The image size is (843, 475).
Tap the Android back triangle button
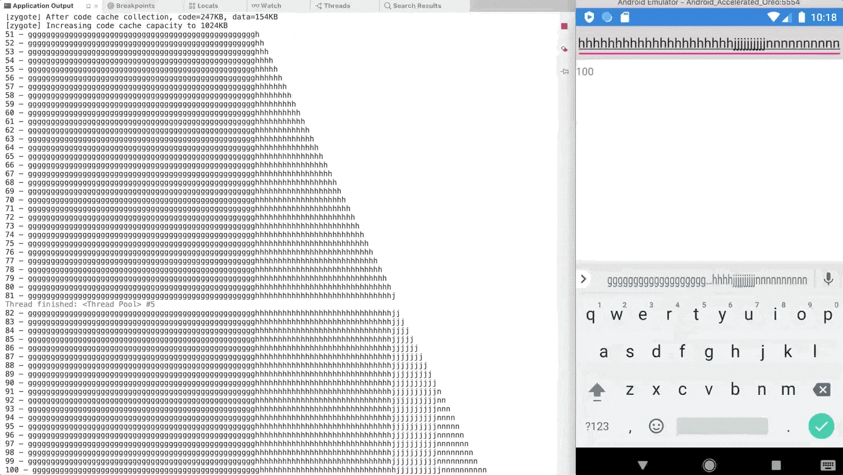643,465
